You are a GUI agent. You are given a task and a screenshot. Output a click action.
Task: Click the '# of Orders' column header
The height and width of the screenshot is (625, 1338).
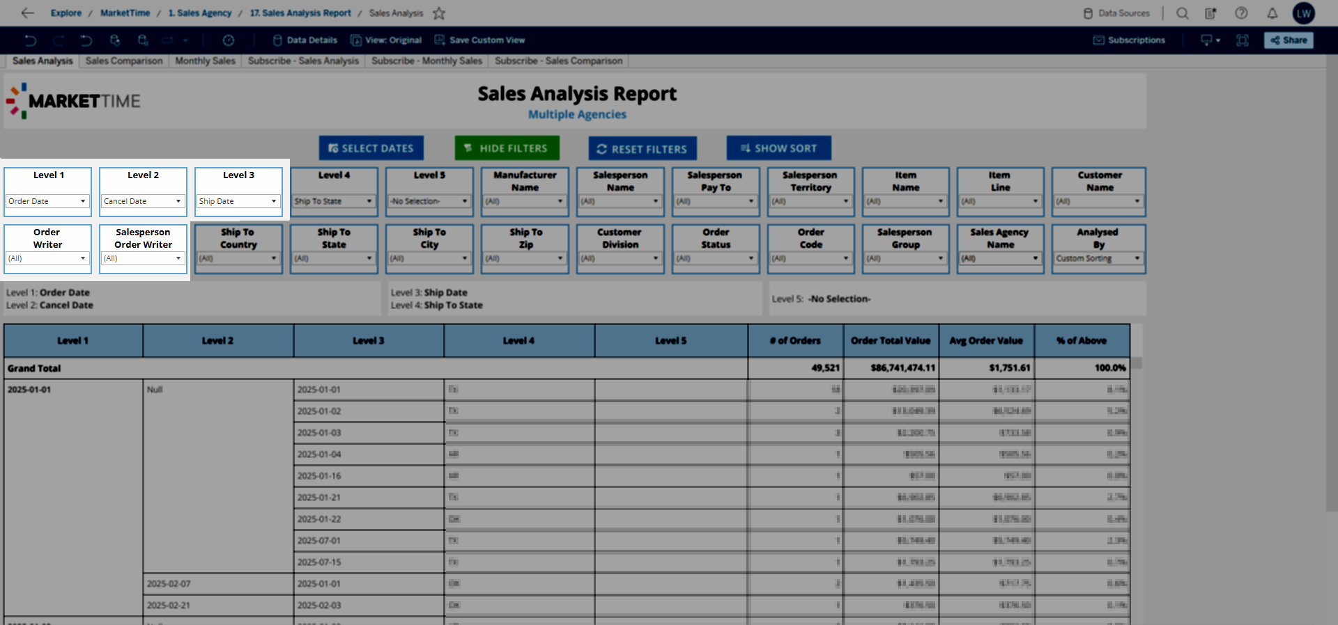[795, 340]
